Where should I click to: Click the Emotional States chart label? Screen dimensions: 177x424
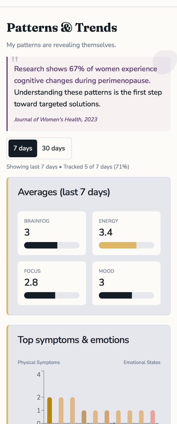pos(142,362)
